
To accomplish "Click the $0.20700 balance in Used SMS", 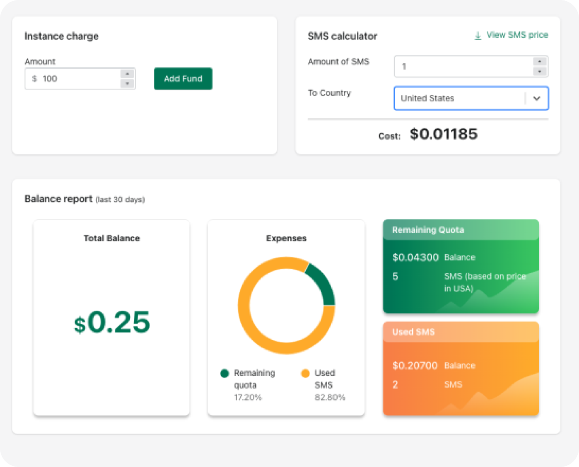I will [x=415, y=366].
